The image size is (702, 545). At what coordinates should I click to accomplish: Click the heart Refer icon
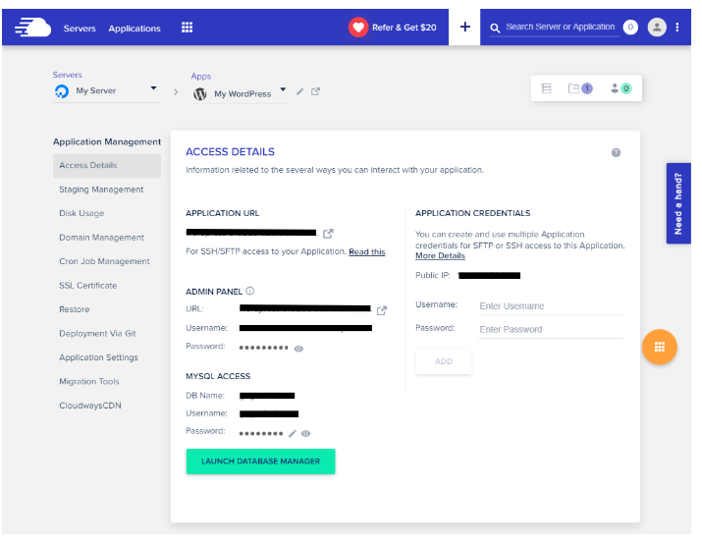coord(358,27)
